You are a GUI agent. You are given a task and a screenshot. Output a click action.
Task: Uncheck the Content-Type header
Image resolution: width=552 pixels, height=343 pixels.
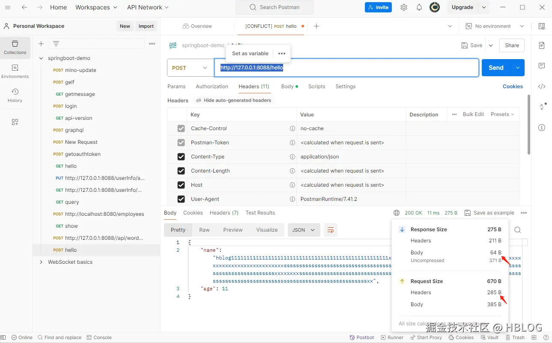[181, 157]
